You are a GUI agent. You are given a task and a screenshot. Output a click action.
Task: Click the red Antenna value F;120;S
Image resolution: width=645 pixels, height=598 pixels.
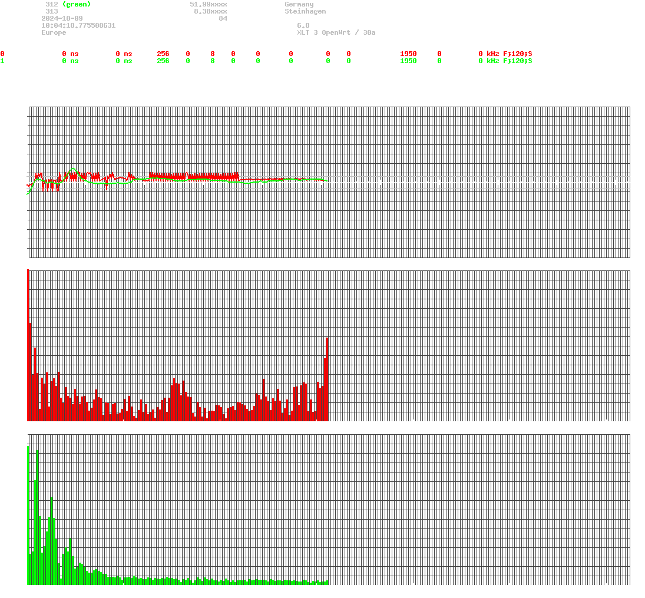click(519, 54)
